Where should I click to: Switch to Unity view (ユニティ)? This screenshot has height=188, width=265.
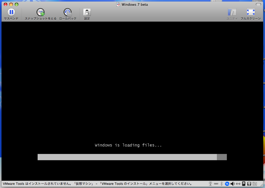[x=232, y=14]
